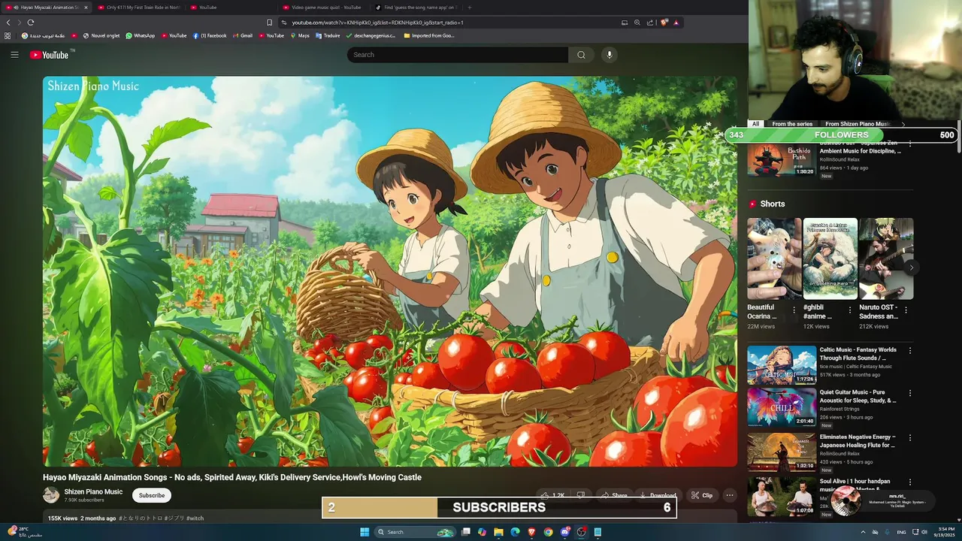
Task: Open the Imported from Google bookmarks folder
Action: (429, 35)
